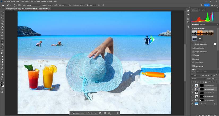
Task: Open smoothing options gear icon
Action: click(87, 5)
